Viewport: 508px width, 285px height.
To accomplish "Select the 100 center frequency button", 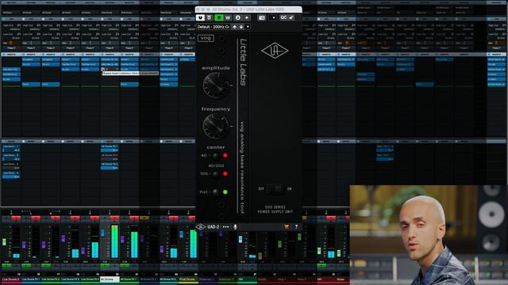I will [x=215, y=174].
